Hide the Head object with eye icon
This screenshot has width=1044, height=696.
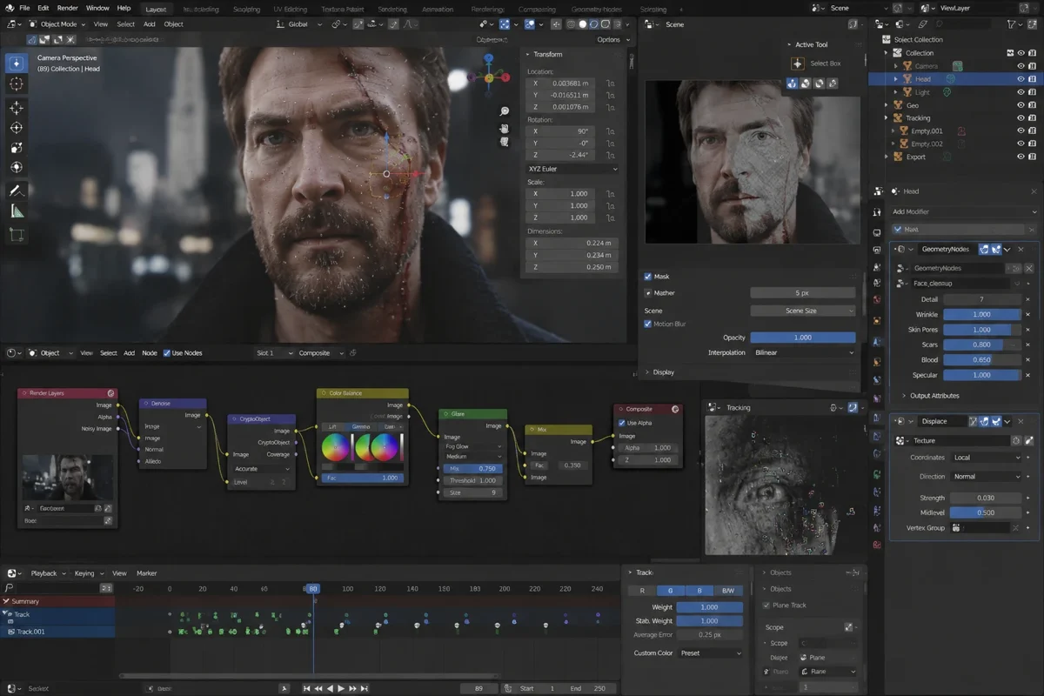[1021, 78]
